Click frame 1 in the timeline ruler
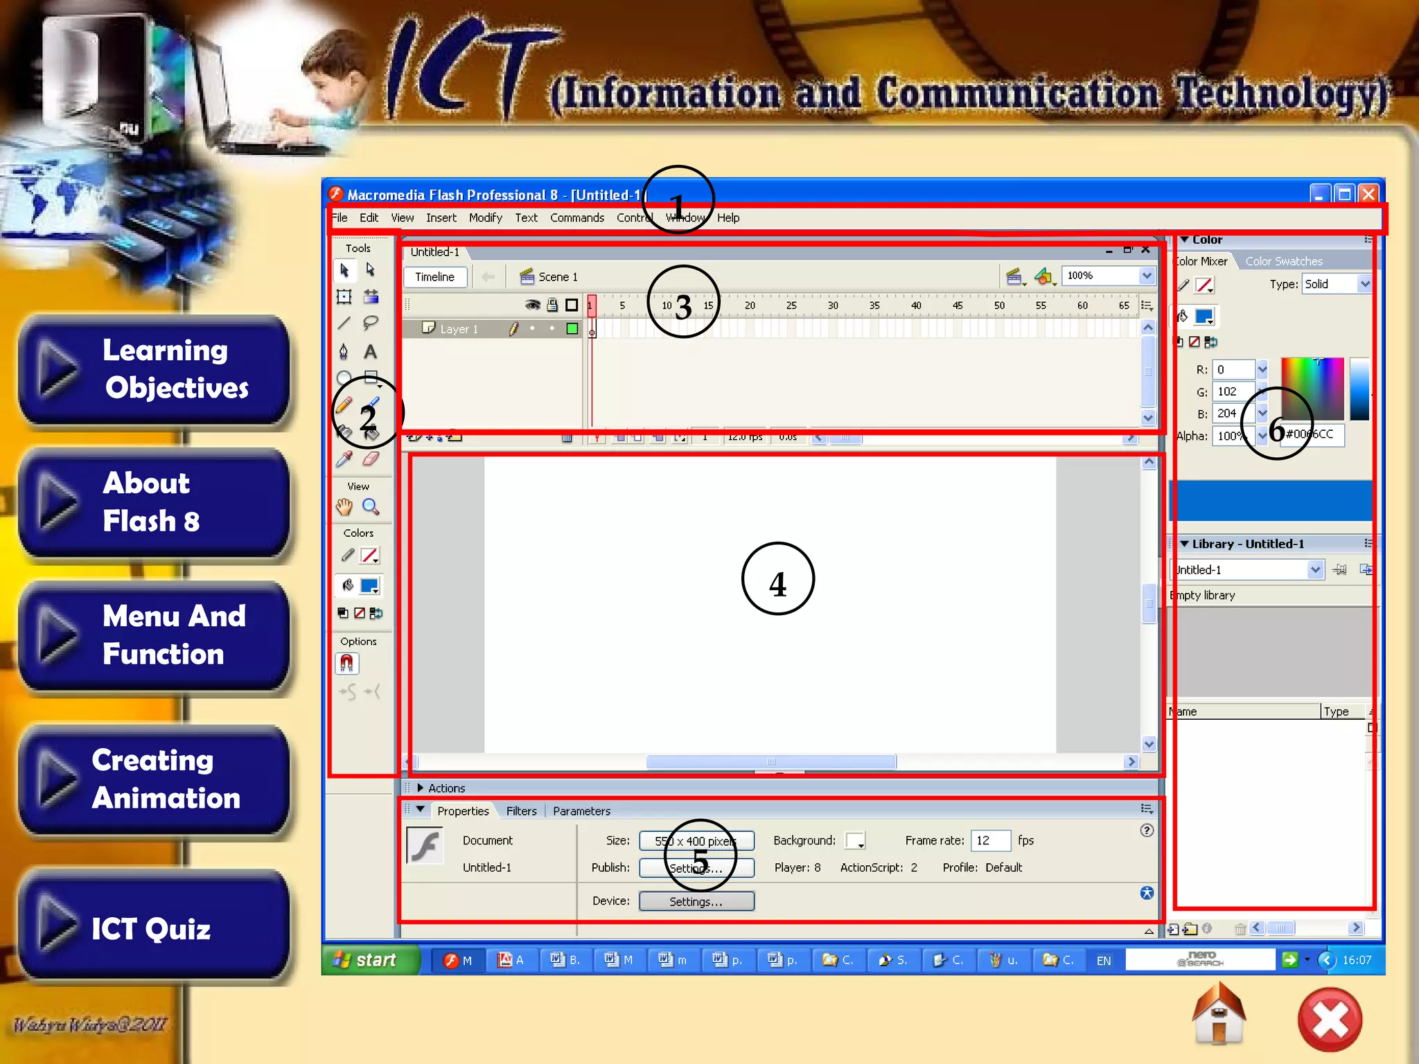Image resolution: width=1419 pixels, height=1064 pixels. 592,305
